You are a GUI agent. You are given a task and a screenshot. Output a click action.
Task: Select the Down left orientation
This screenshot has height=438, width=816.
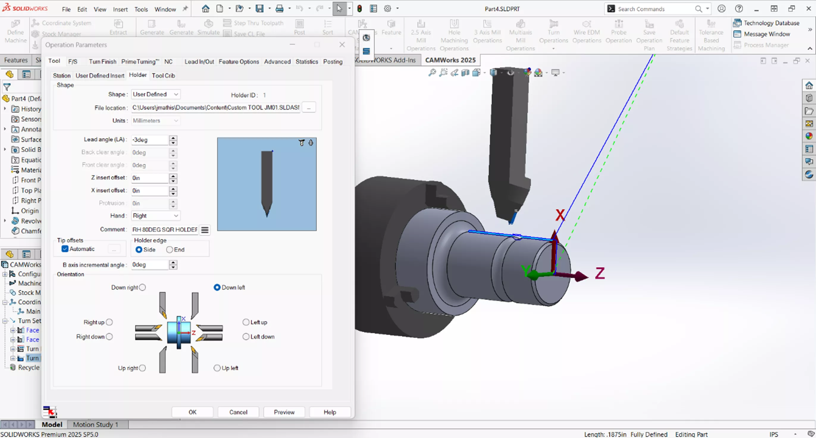click(217, 287)
